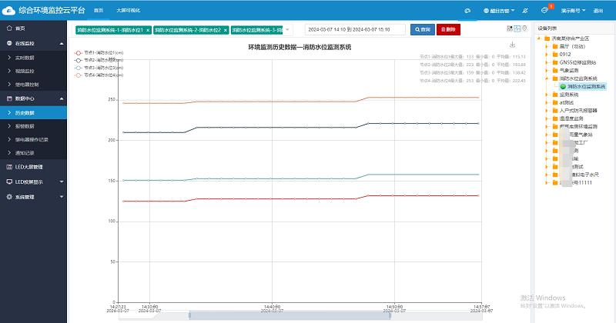The height and width of the screenshot is (323, 616).
Task: Click the red 删除 button
Action: [x=448, y=29]
